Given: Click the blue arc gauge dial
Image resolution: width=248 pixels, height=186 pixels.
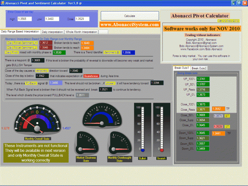Looking at the screenshot, I should tap(102, 116).
